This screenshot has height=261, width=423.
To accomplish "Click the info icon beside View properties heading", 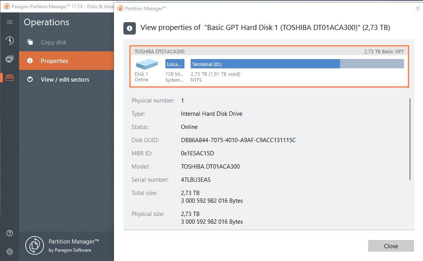I will (x=130, y=28).
